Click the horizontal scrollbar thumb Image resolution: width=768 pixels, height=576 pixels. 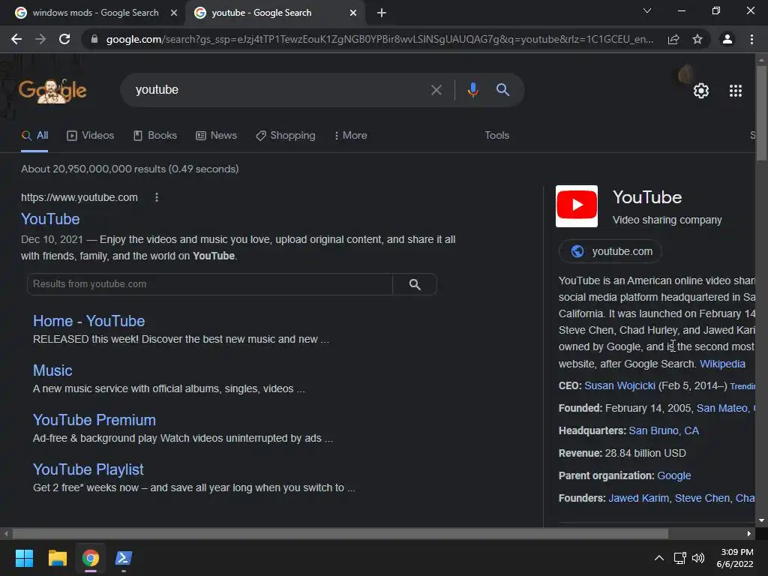(x=340, y=534)
